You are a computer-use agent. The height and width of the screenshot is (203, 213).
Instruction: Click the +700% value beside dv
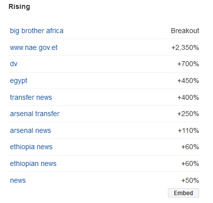188,64
